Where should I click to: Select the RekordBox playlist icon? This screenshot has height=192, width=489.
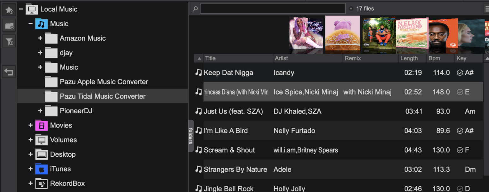pyautogui.click(x=41, y=183)
